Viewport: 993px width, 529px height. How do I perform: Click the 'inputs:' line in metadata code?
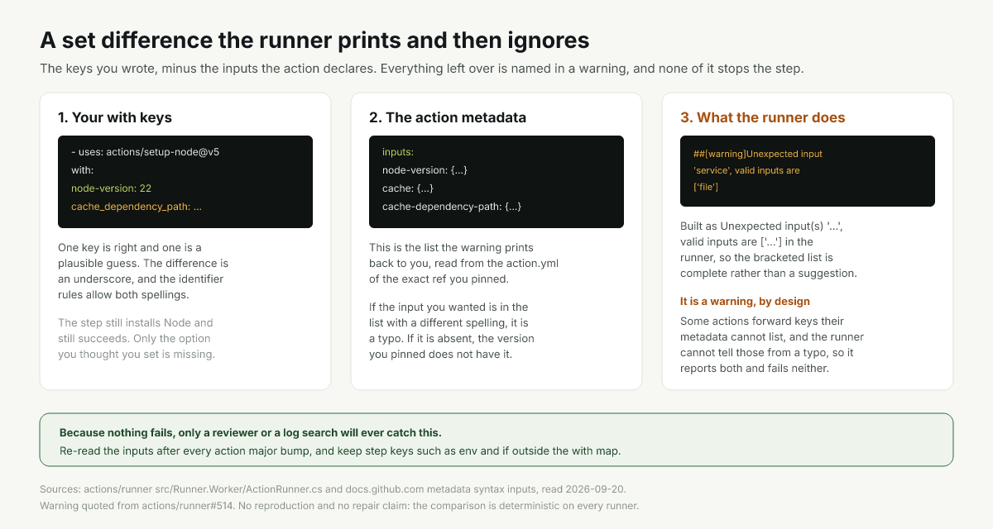(x=398, y=152)
